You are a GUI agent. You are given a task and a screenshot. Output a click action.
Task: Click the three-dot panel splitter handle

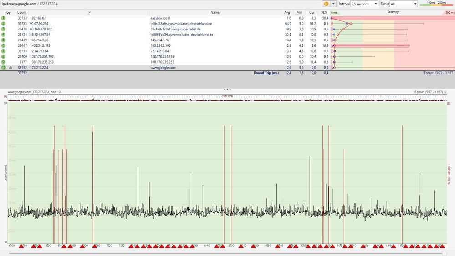(x=227, y=89)
